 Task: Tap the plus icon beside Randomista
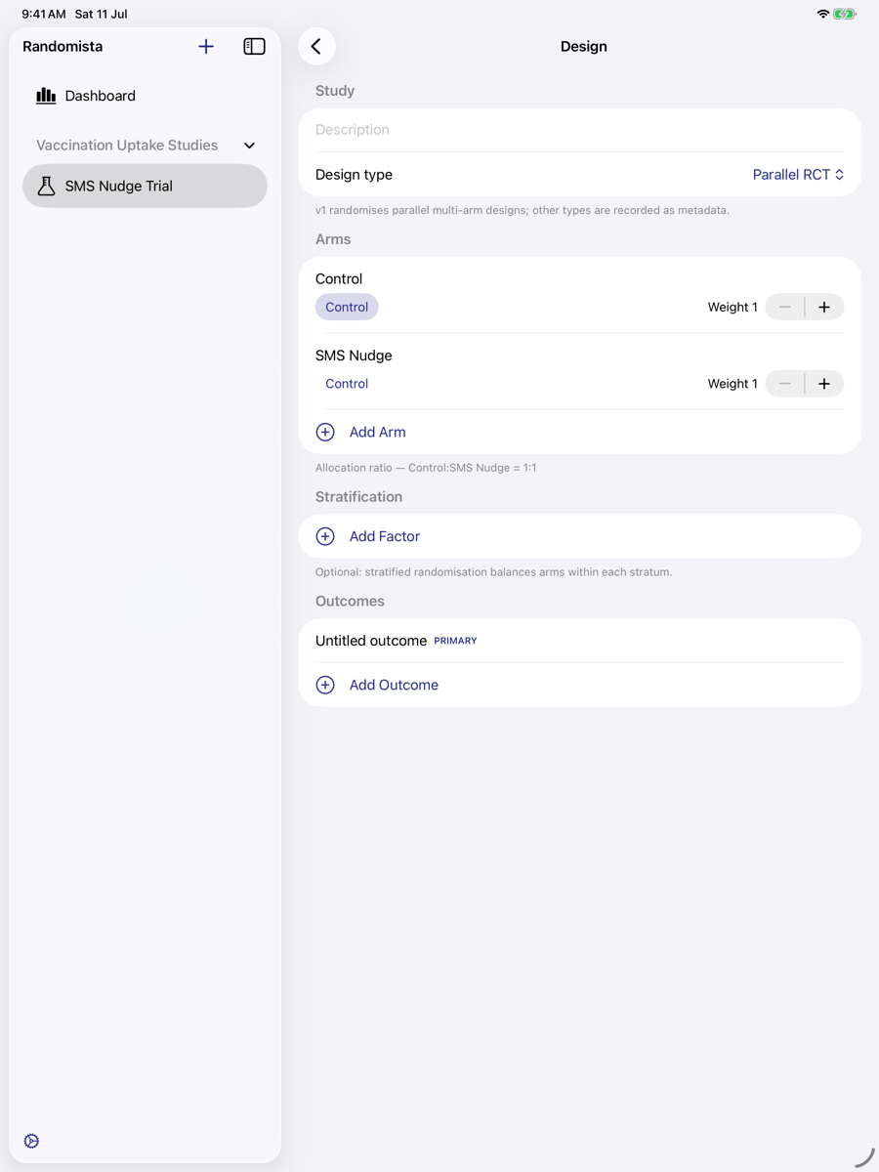206,46
